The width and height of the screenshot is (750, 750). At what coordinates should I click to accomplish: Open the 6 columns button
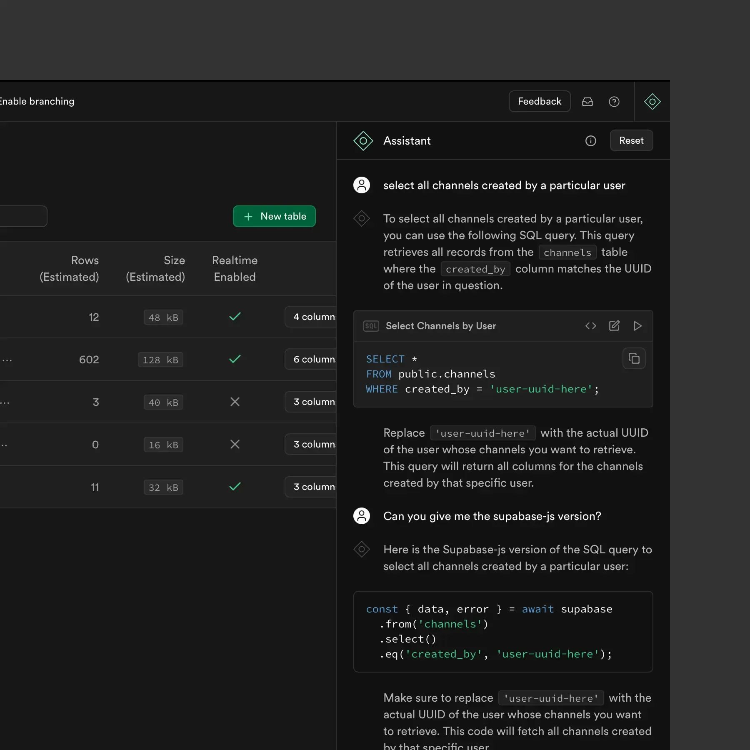(311, 359)
